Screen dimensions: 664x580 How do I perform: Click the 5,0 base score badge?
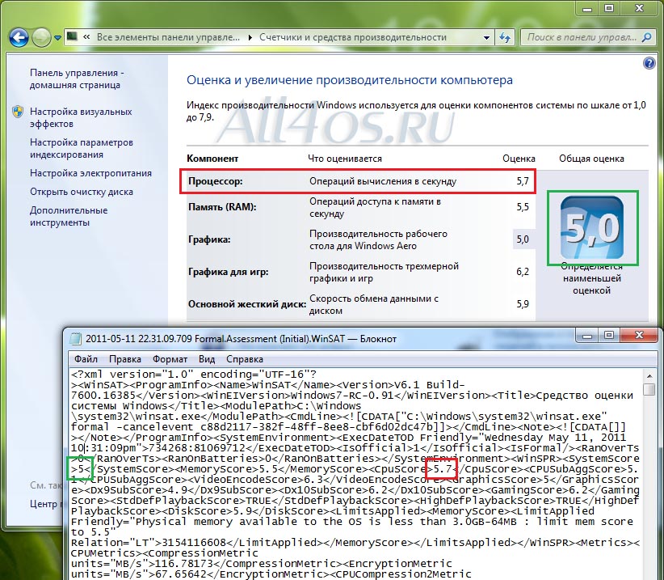click(x=592, y=227)
